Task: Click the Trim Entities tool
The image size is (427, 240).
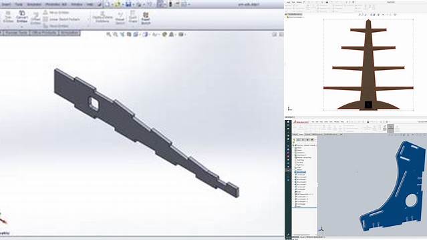Action: coord(8,17)
